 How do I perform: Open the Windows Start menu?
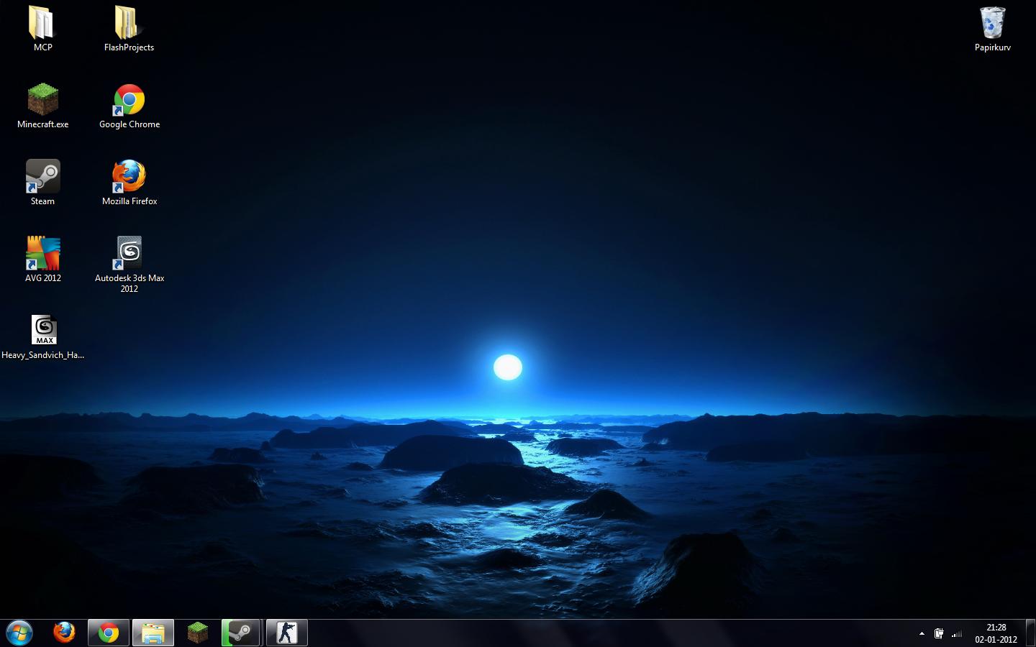pos(19,633)
